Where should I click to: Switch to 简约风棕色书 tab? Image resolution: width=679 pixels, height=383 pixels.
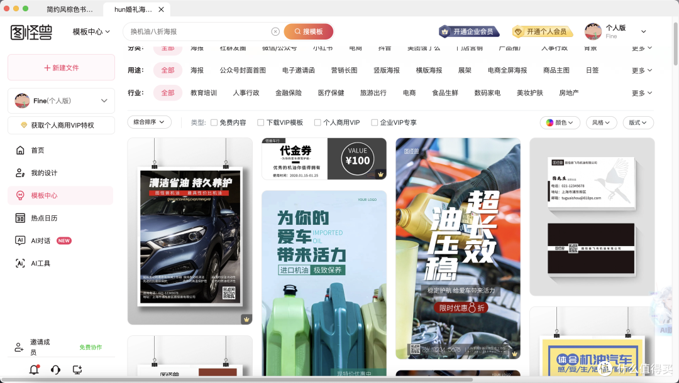69,9
